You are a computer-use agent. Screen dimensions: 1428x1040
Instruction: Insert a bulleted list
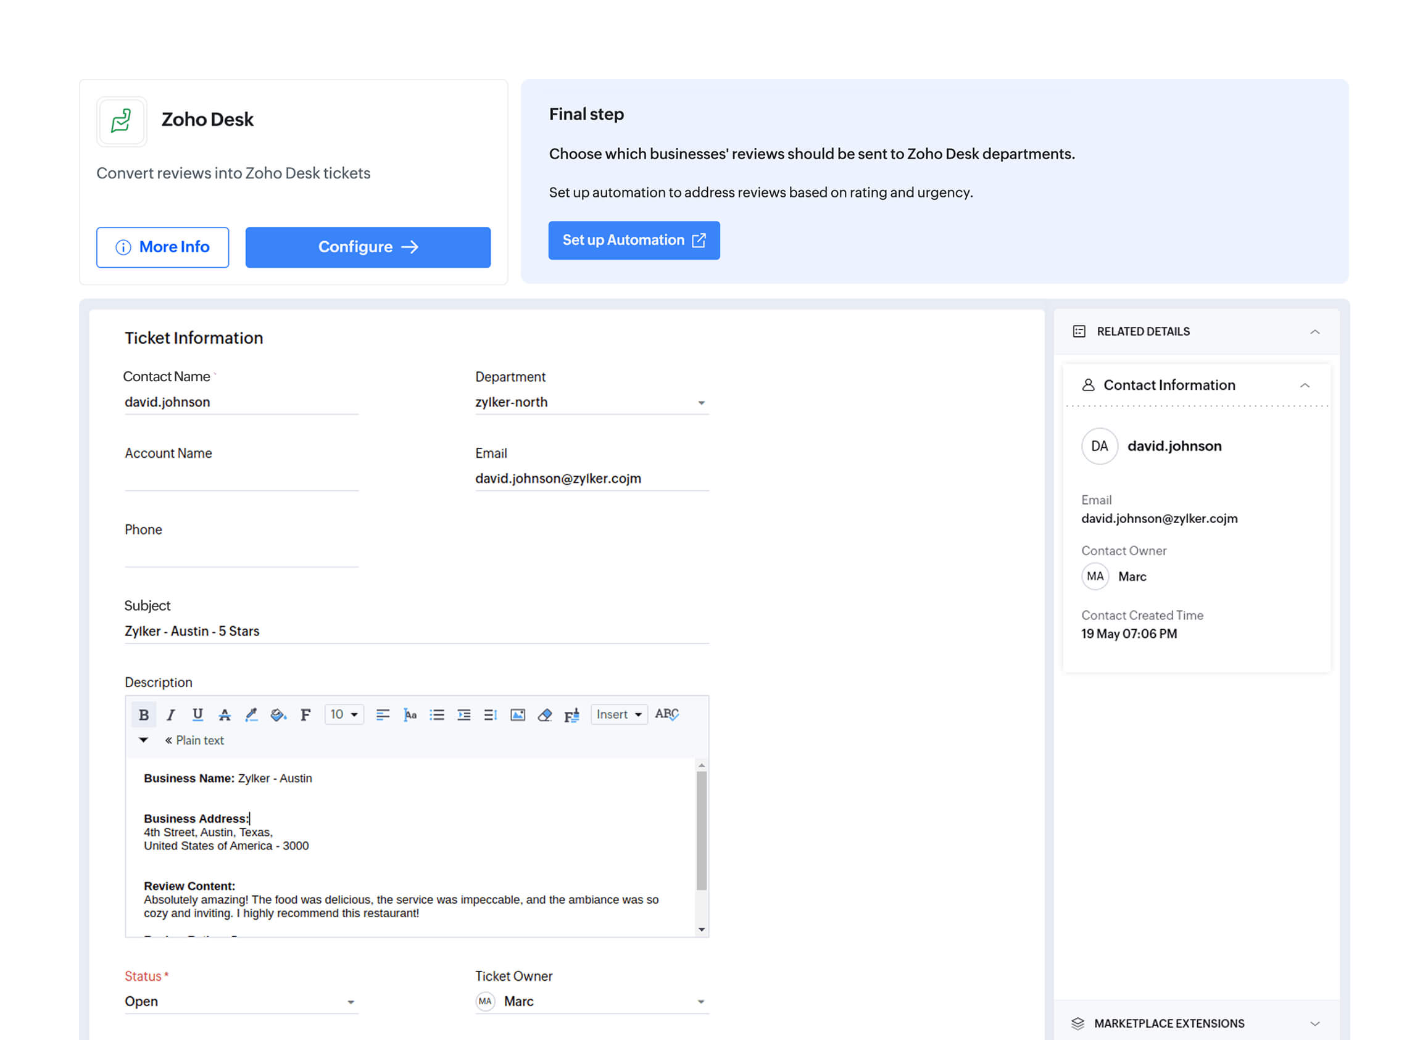pyautogui.click(x=437, y=714)
